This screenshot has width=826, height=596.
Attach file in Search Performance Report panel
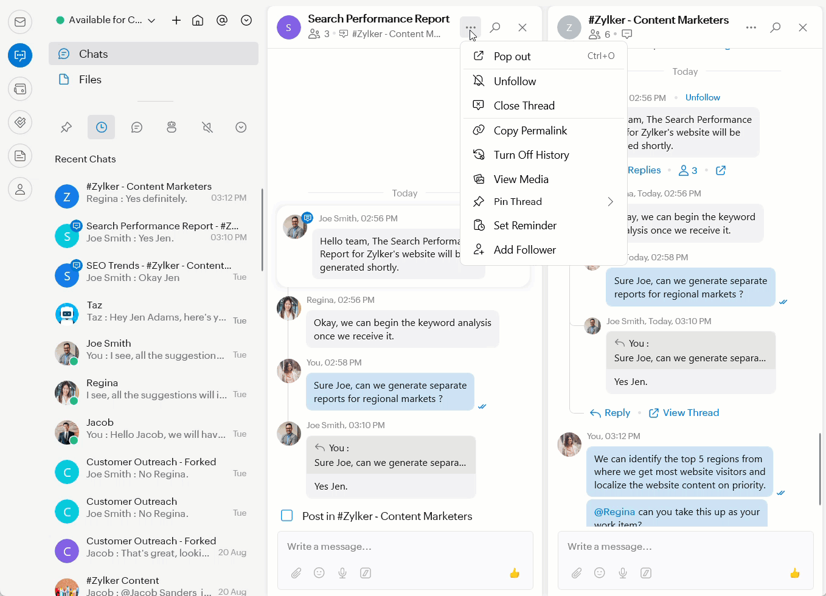coord(296,573)
